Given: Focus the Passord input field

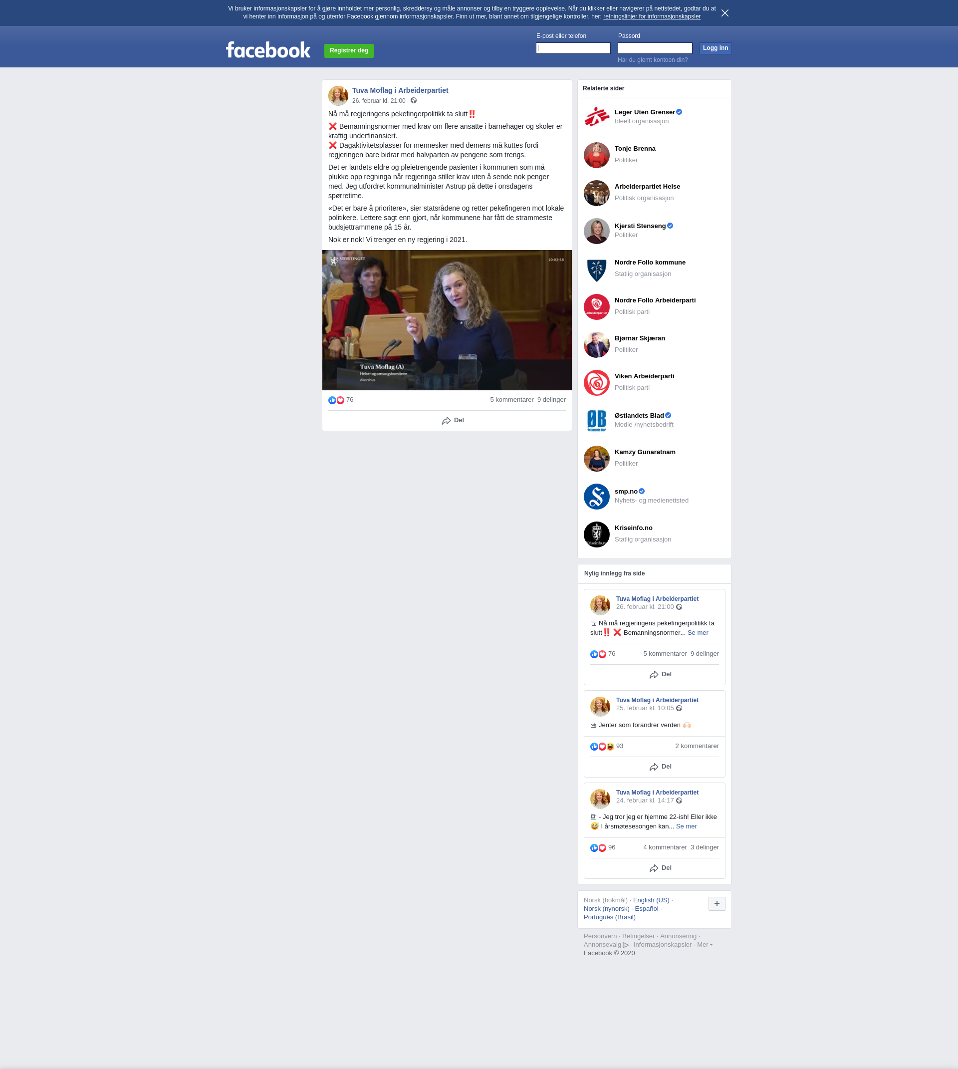Looking at the screenshot, I should coord(654,48).
